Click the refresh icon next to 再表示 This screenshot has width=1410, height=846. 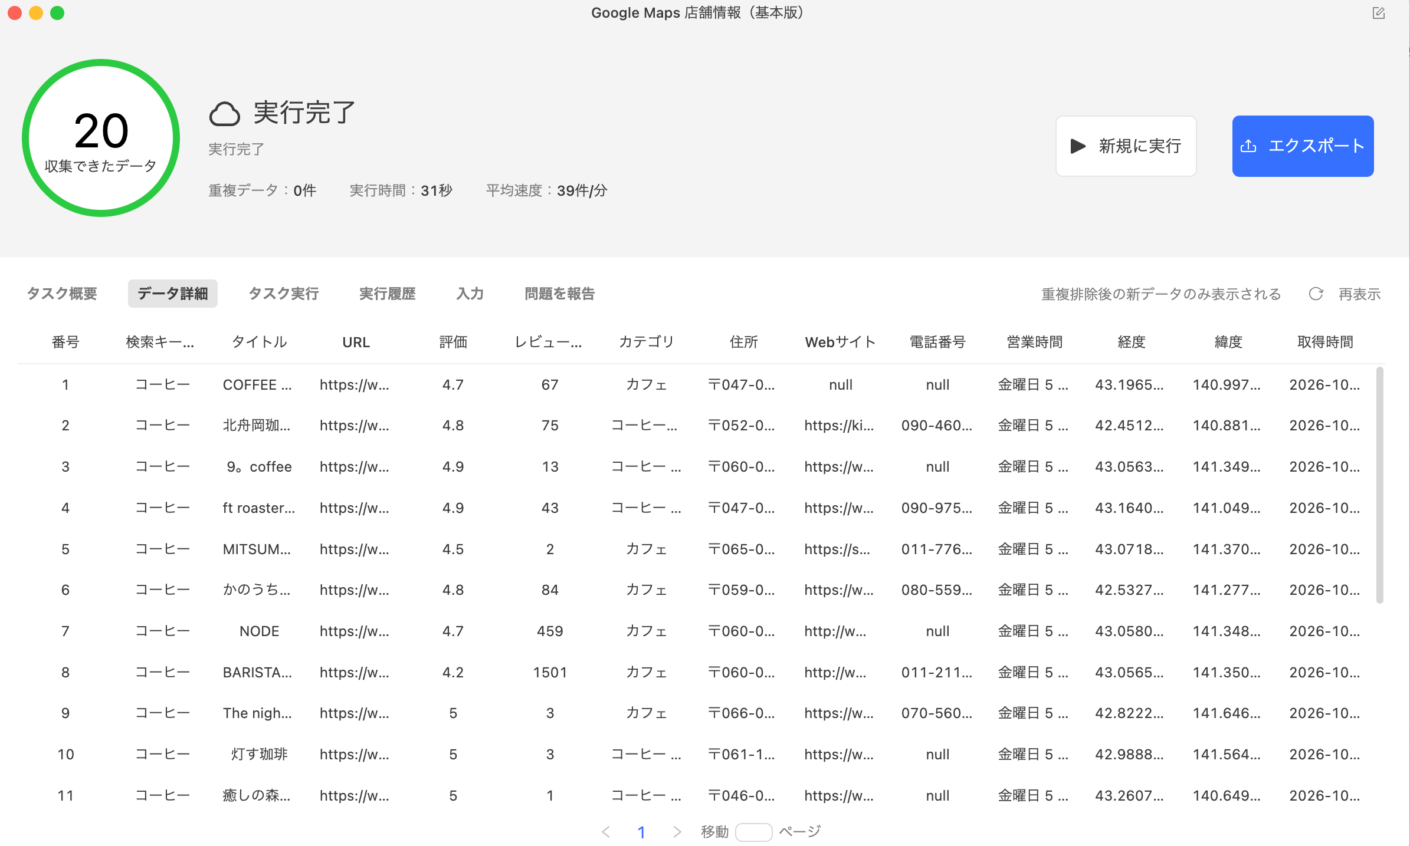pyautogui.click(x=1316, y=294)
